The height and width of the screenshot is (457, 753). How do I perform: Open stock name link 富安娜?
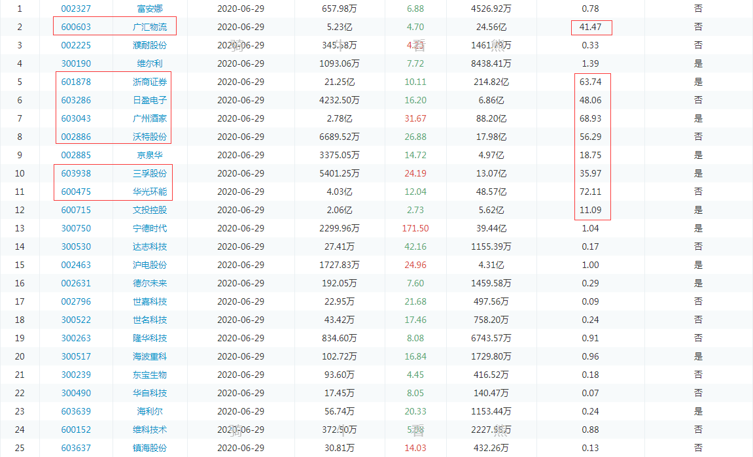coord(150,8)
